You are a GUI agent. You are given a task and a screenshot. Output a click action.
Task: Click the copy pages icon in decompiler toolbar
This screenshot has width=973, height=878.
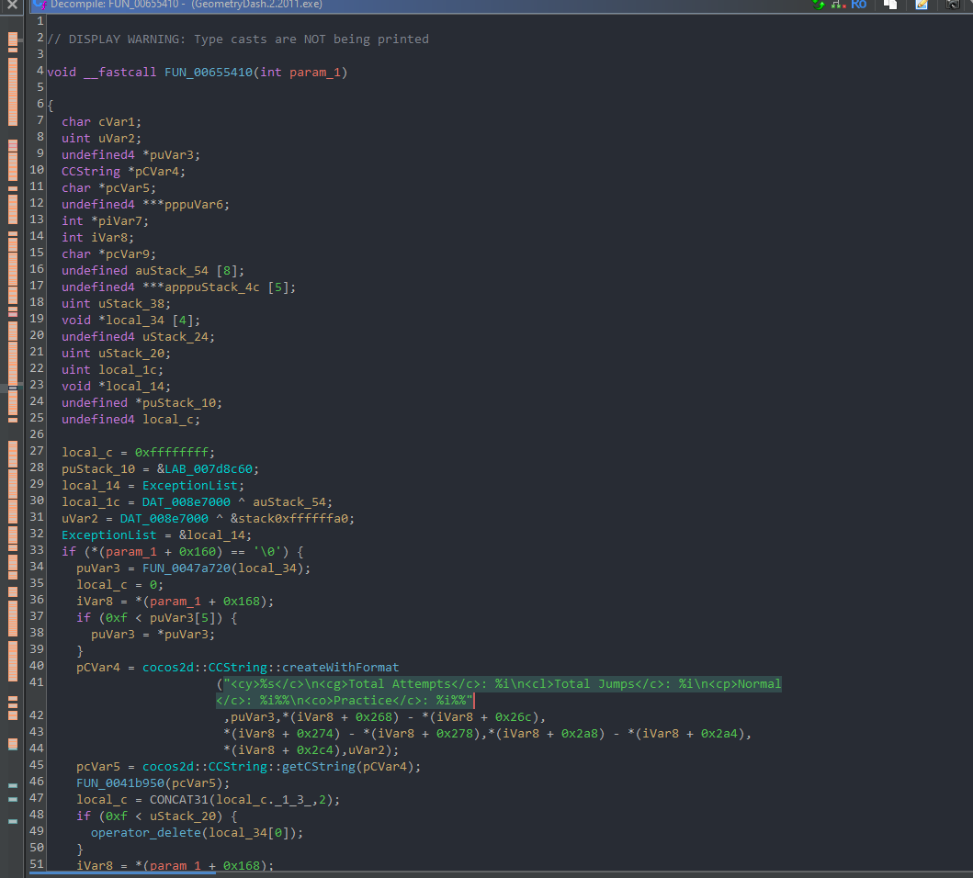(x=889, y=6)
